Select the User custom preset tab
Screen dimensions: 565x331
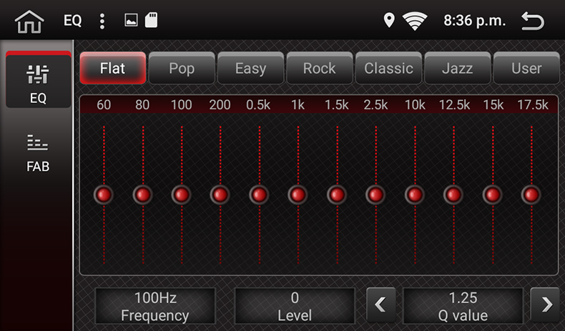[526, 69]
